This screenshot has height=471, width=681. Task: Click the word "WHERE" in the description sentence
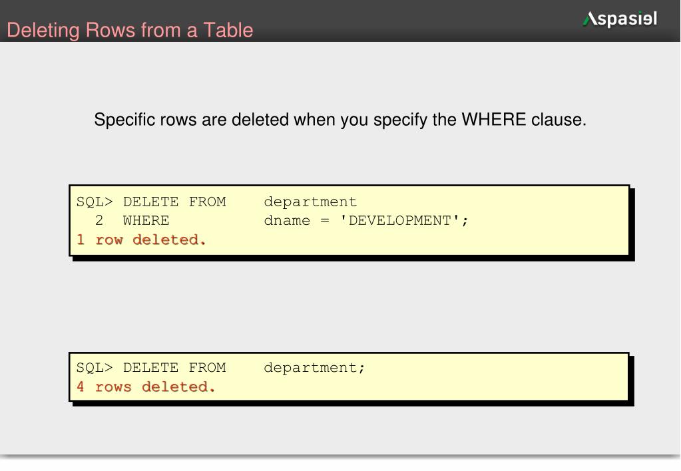pos(493,120)
